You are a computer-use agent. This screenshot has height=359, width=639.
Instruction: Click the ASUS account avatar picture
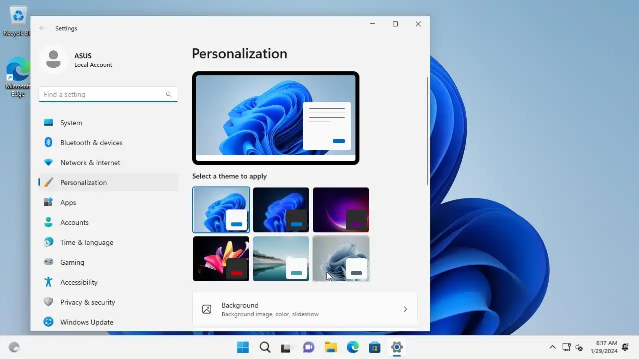tap(53, 59)
